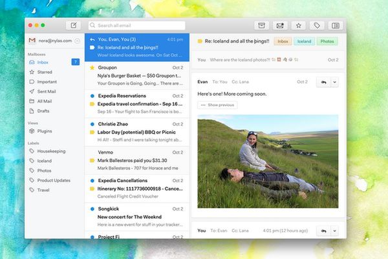This screenshot has width=388, height=259.
Task: Expand collapsed message 'Where are the Iceland photos?!'
Action: click(268, 60)
